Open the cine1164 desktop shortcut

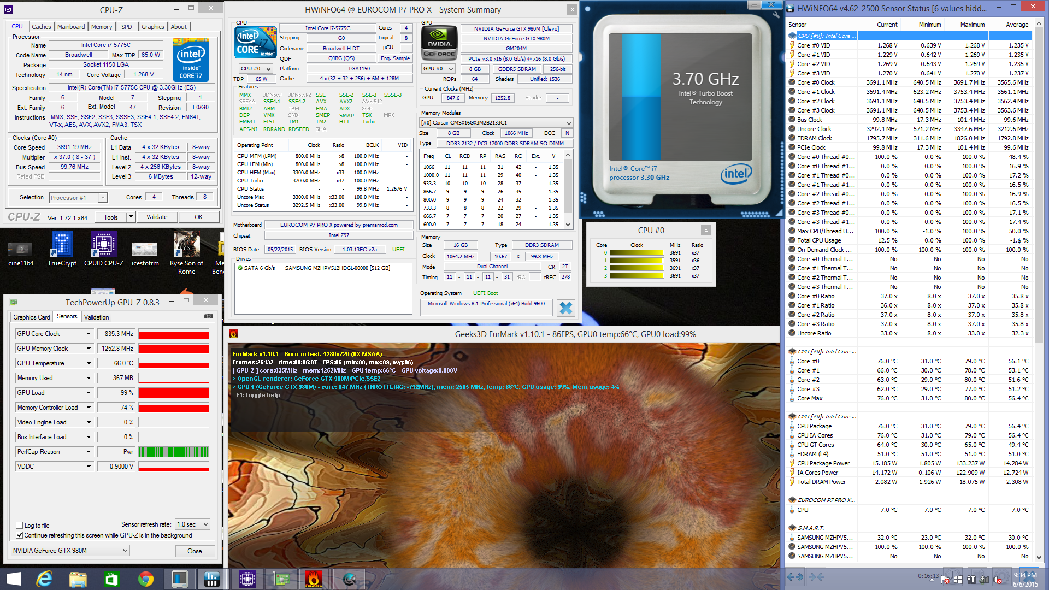(21, 250)
